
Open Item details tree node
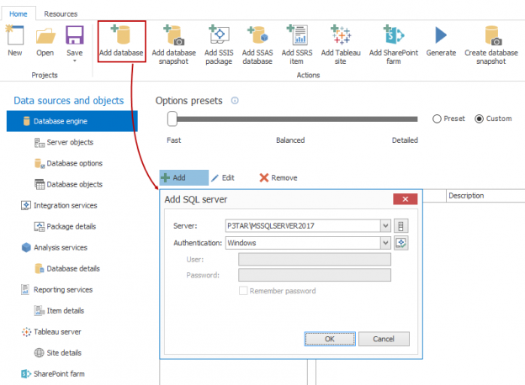[59, 311]
